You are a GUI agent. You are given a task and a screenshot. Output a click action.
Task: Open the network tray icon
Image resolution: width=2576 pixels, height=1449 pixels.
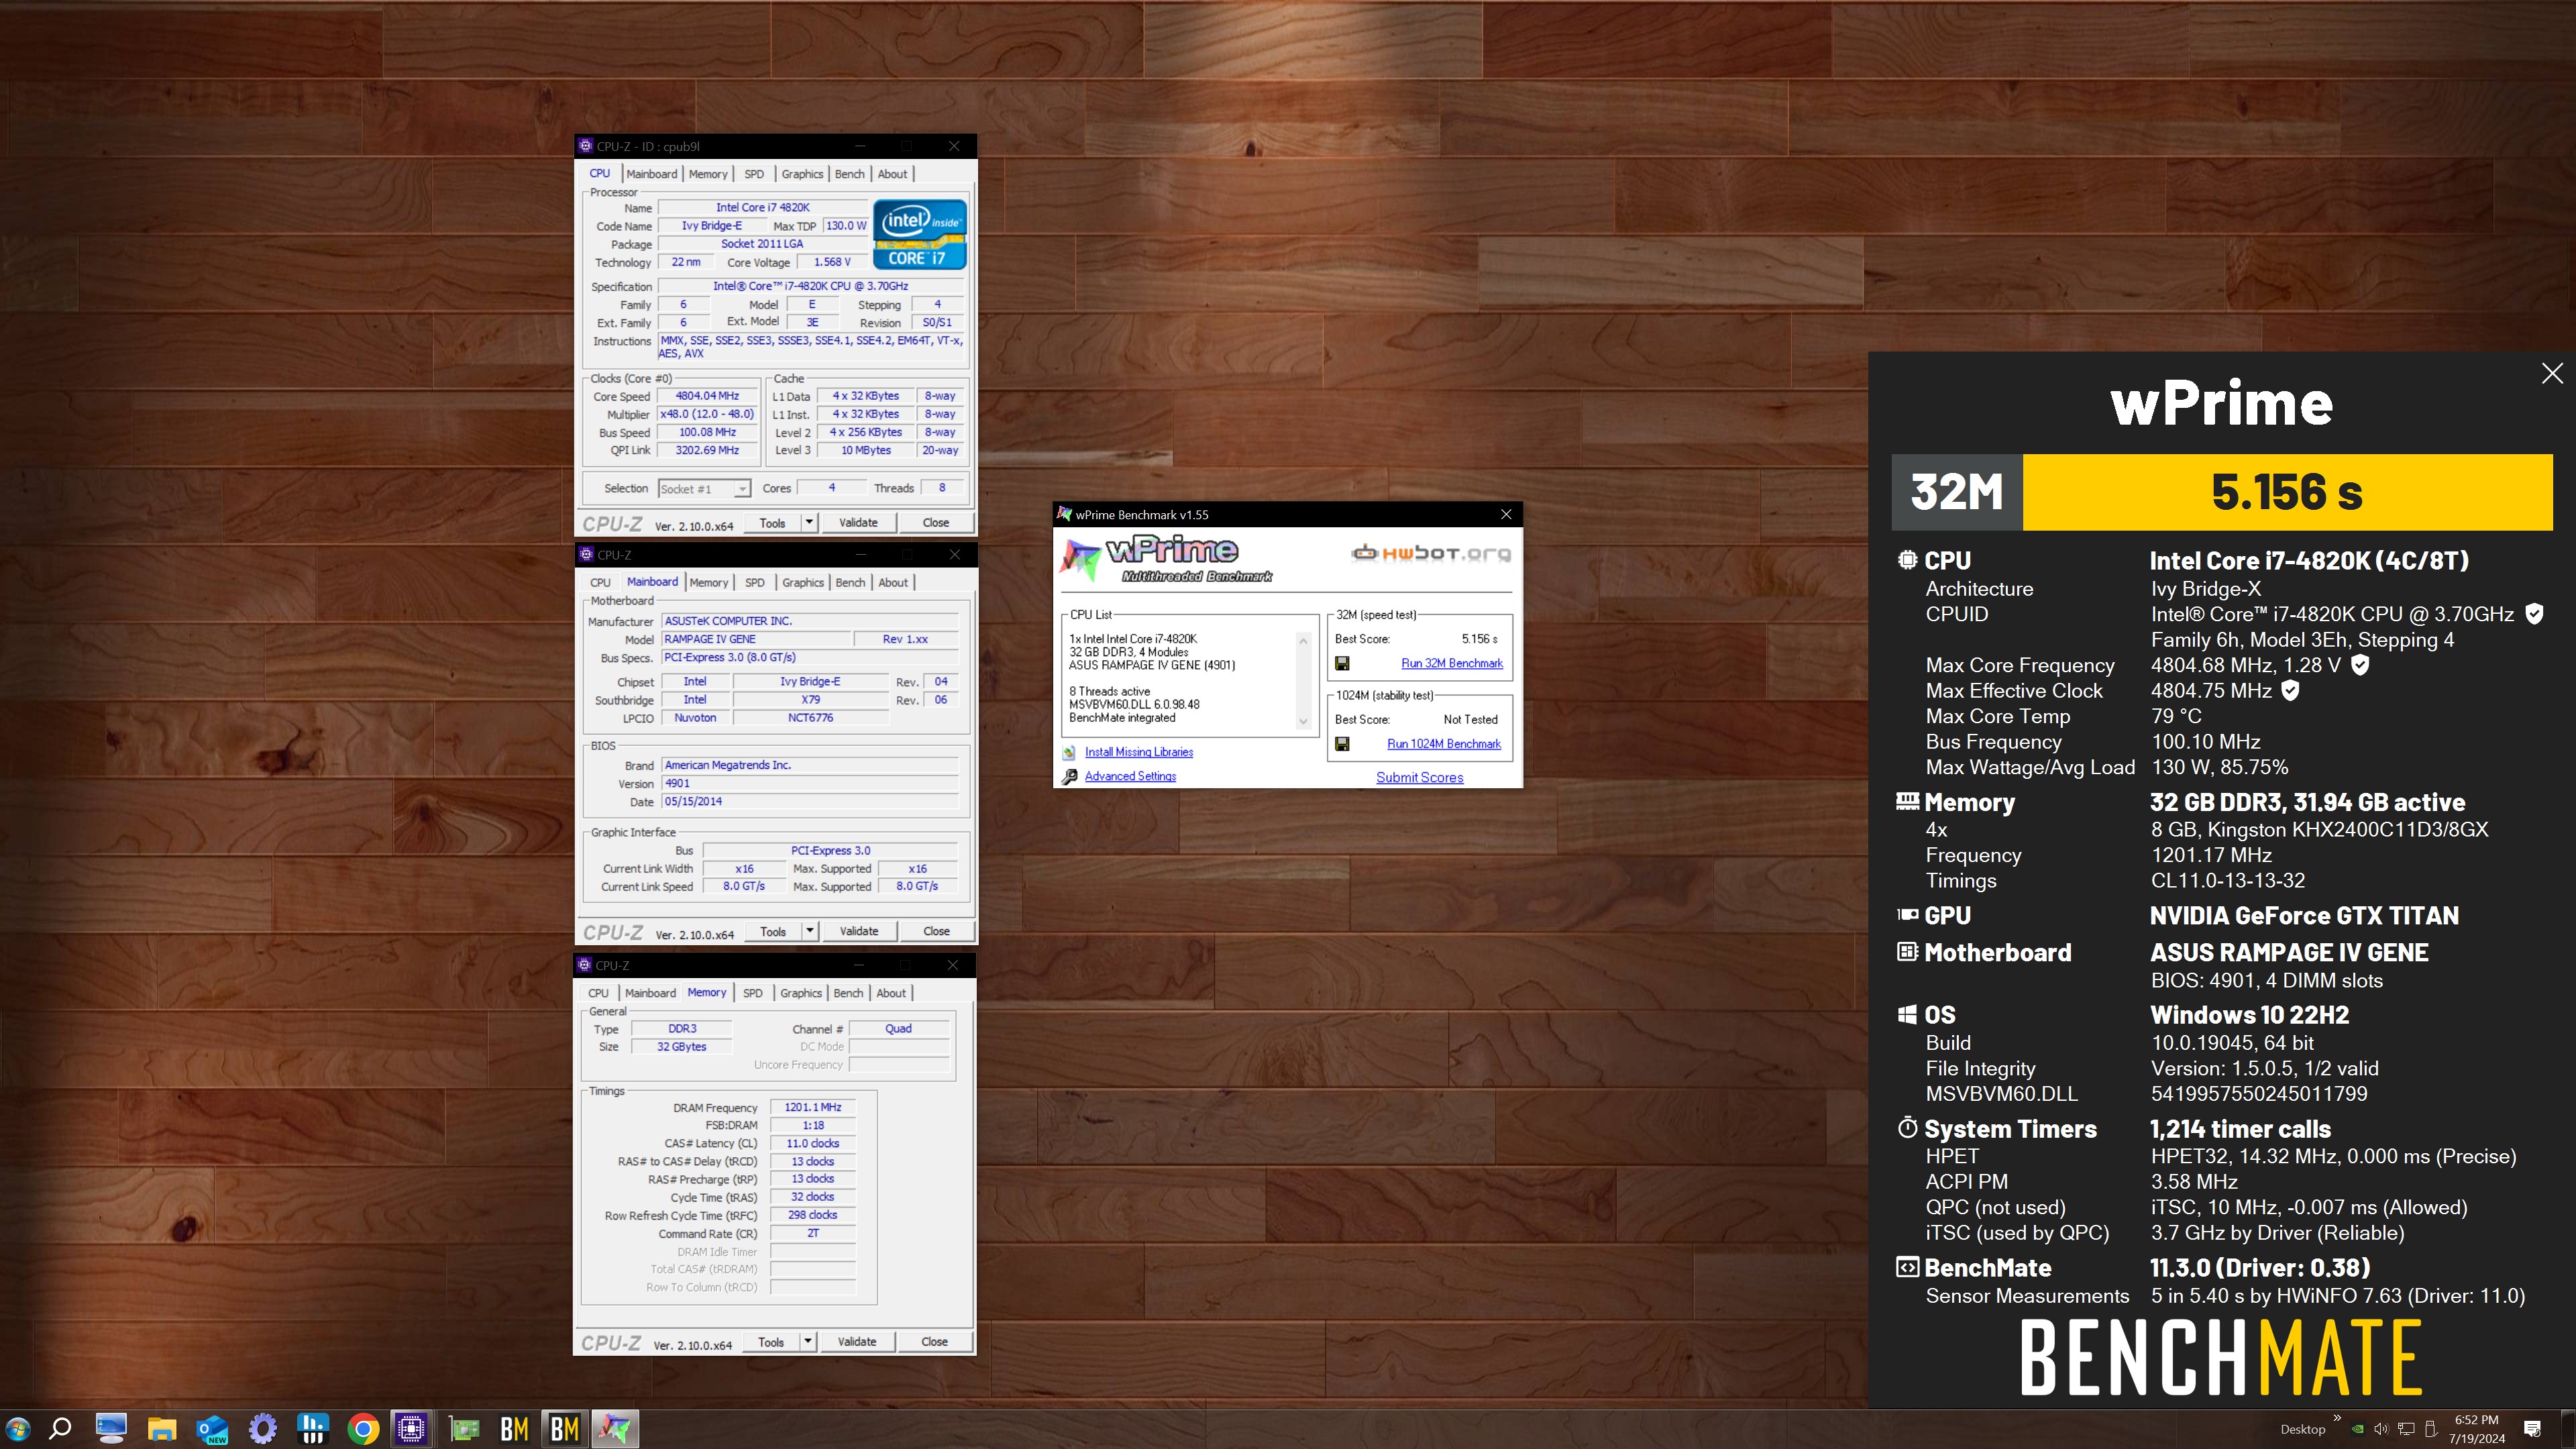[x=2406, y=1429]
